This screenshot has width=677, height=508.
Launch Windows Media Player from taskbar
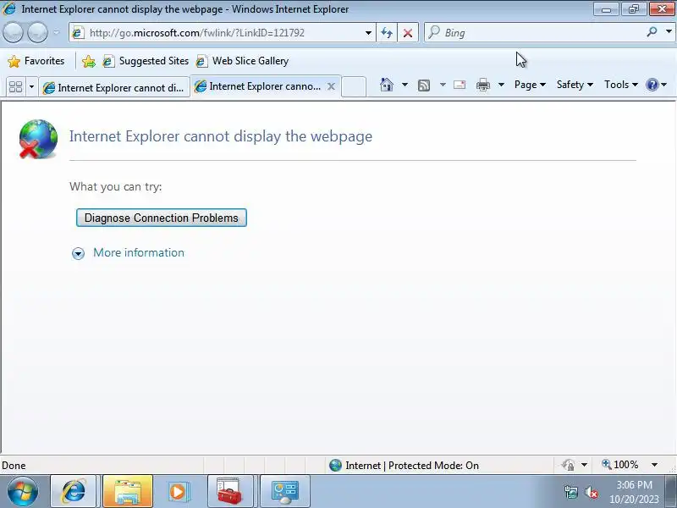pos(178,491)
